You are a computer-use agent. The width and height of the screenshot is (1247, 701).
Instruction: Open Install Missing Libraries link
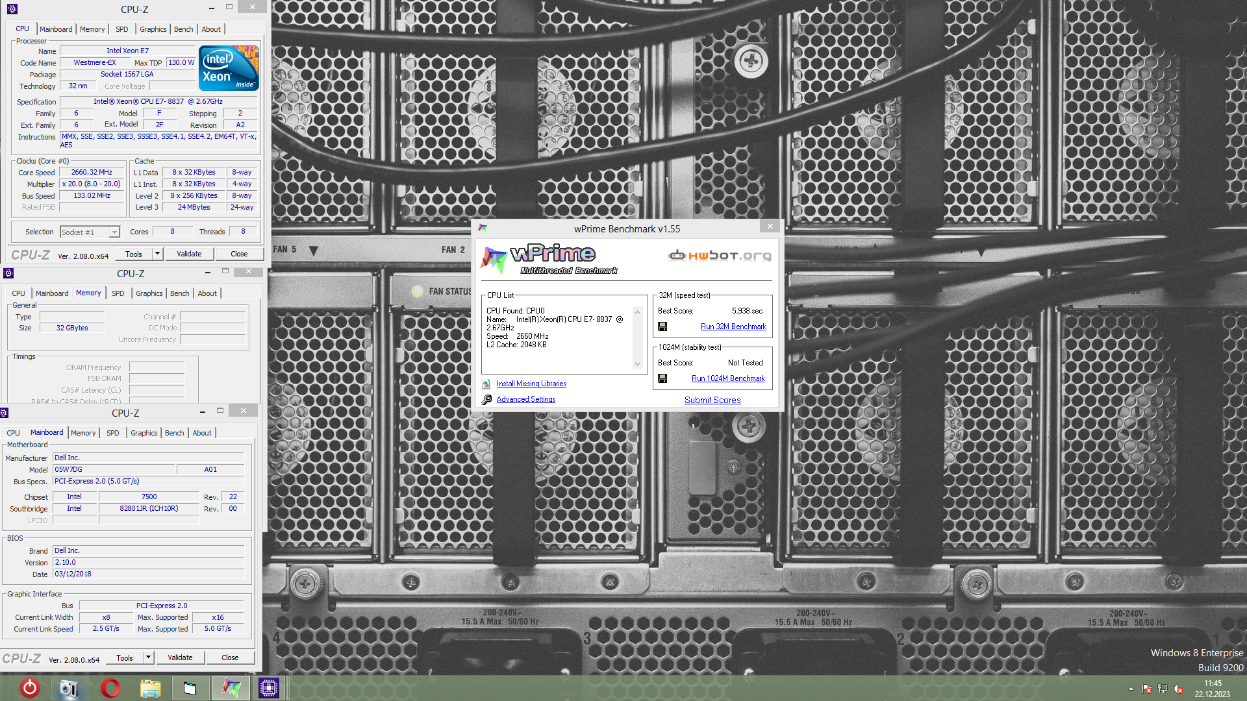coord(531,384)
